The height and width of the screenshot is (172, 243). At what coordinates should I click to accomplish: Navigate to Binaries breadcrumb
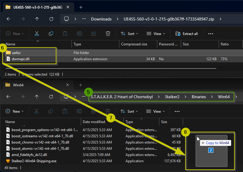pos(199,97)
